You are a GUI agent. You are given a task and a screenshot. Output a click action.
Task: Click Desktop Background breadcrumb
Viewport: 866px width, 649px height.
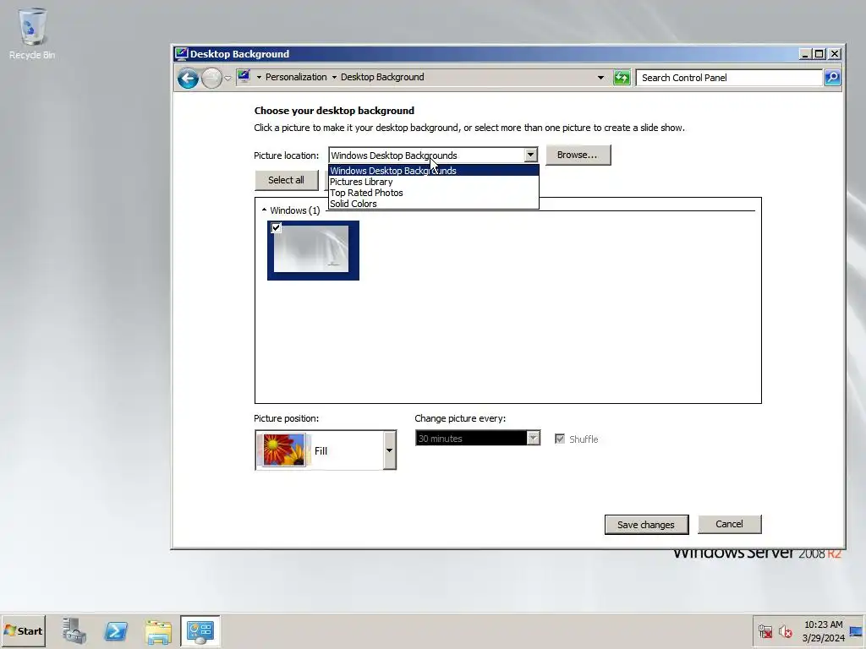pyautogui.click(x=382, y=77)
